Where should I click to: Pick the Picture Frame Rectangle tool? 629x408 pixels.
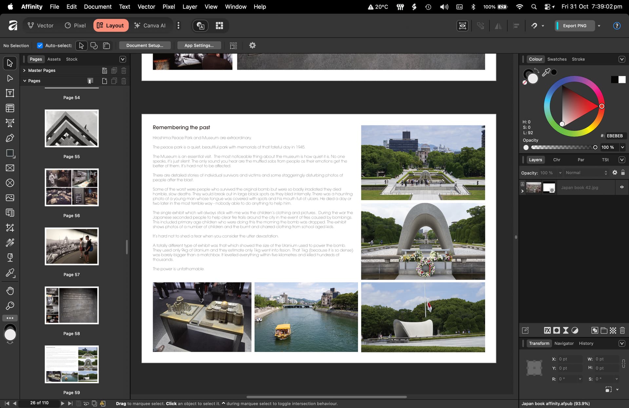10,168
